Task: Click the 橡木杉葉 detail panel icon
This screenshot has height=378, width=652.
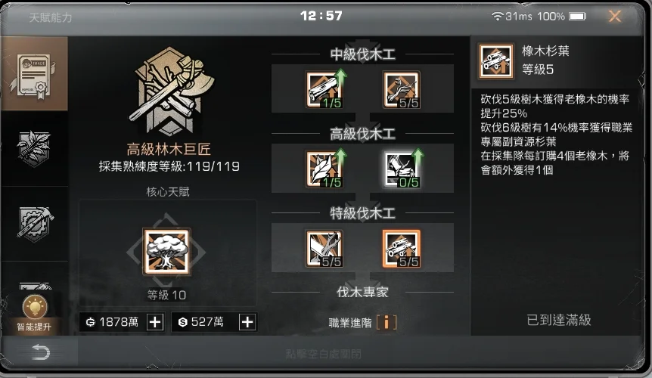Action: pyautogui.click(x=495, y=61)
